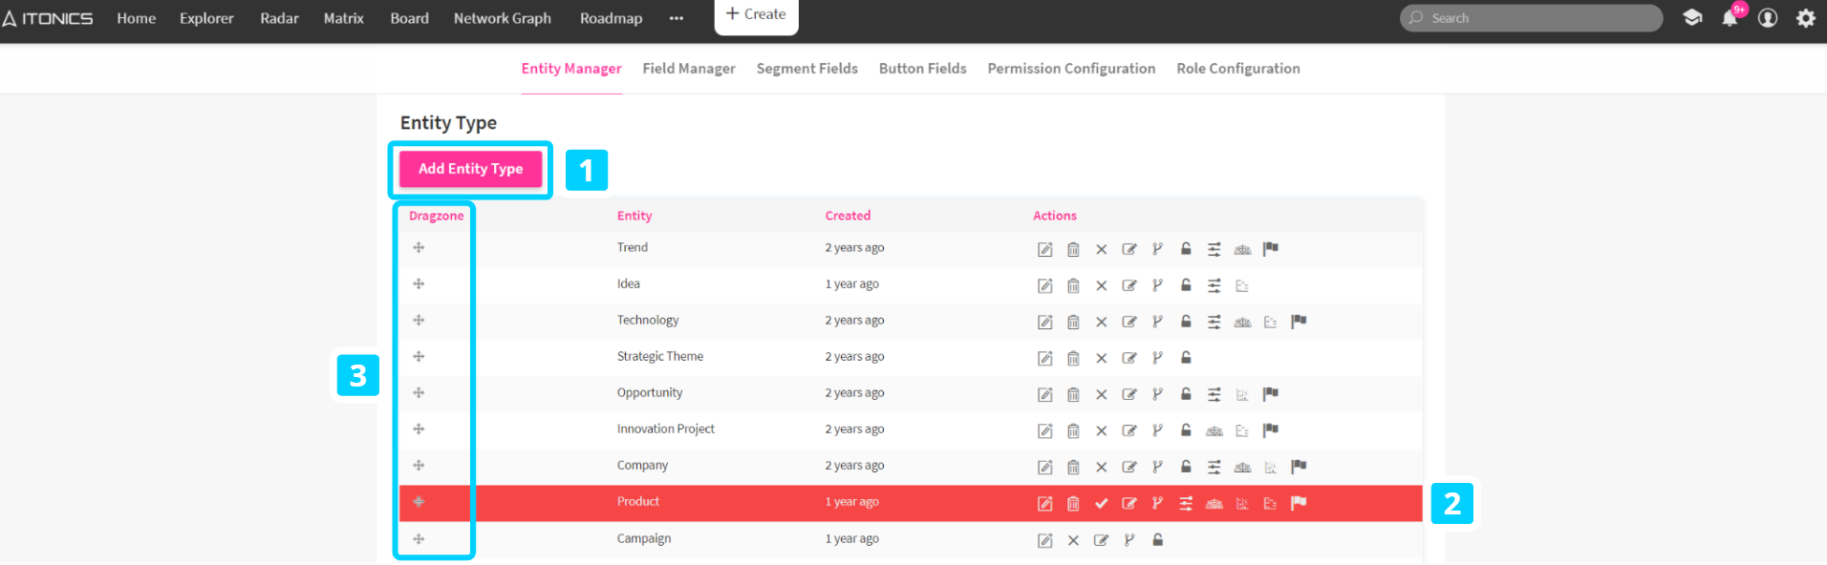Open the graduation cap learning icon

pyautogui.click(x=1692, y=18)
